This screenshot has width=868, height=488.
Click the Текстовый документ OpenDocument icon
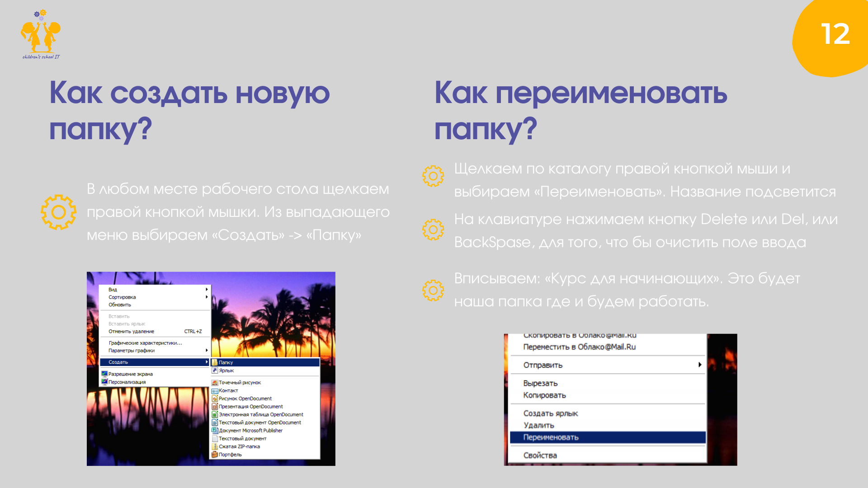pyautogui.click(x=215, y=422)
